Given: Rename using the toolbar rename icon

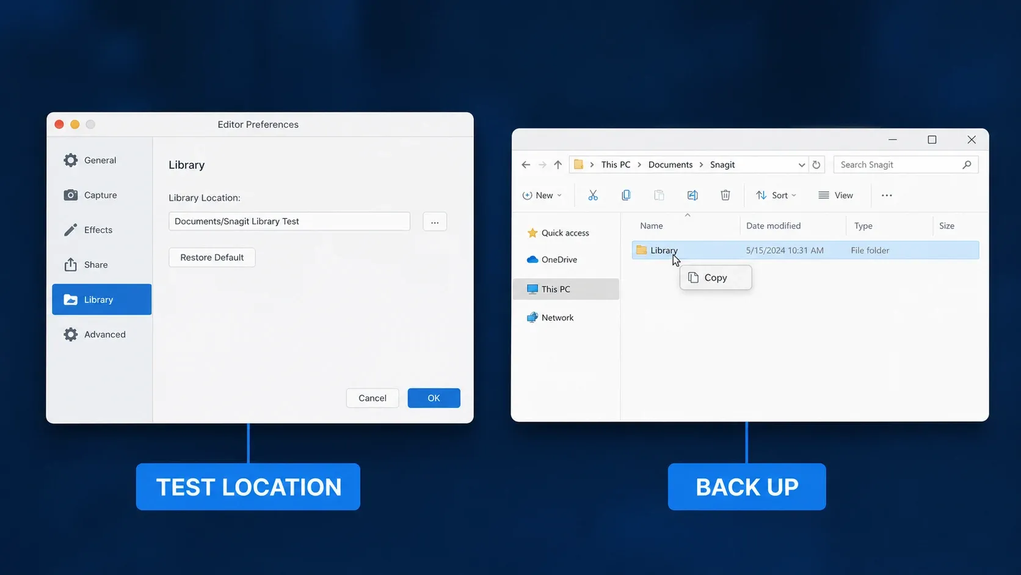Looking at the screenshot, I should pos(692,196).
